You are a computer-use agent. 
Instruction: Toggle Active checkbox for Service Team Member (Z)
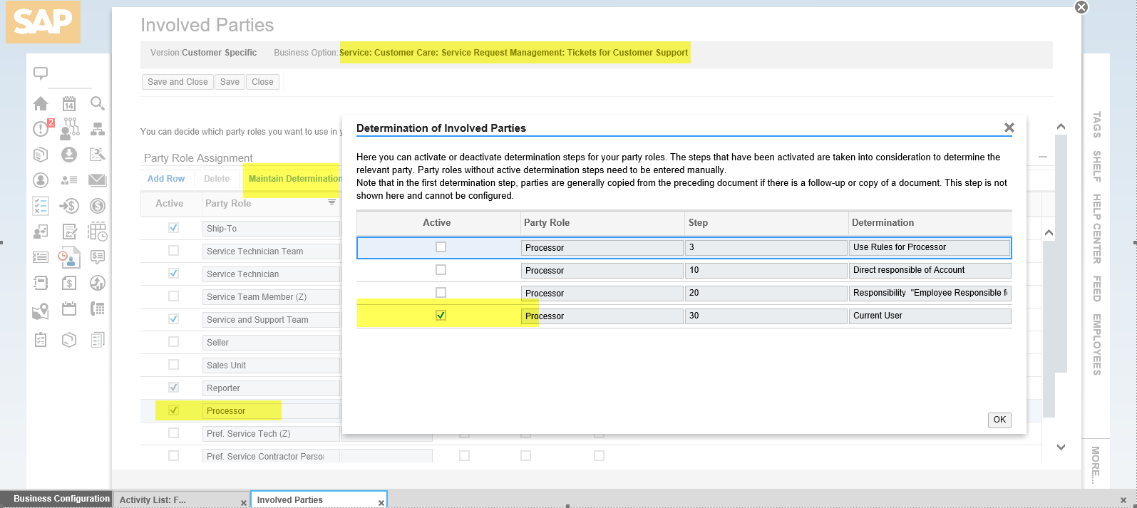pos(173,296)
